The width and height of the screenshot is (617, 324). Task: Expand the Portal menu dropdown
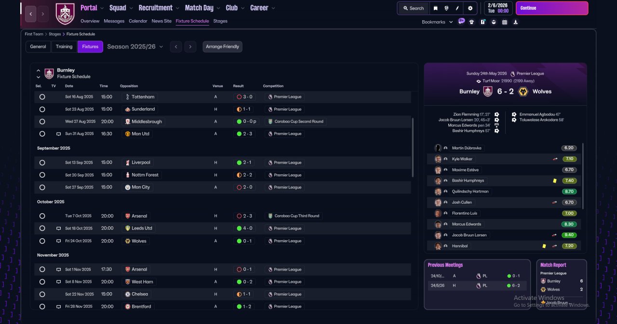102,8
